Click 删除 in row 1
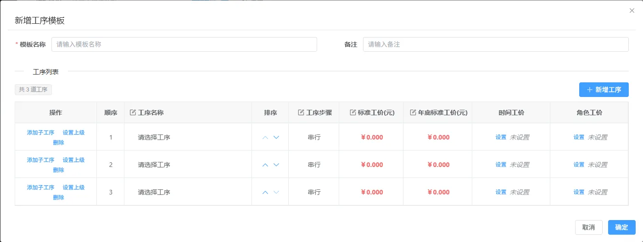Viewport: 643px width, 242px height. coord(59,143)
